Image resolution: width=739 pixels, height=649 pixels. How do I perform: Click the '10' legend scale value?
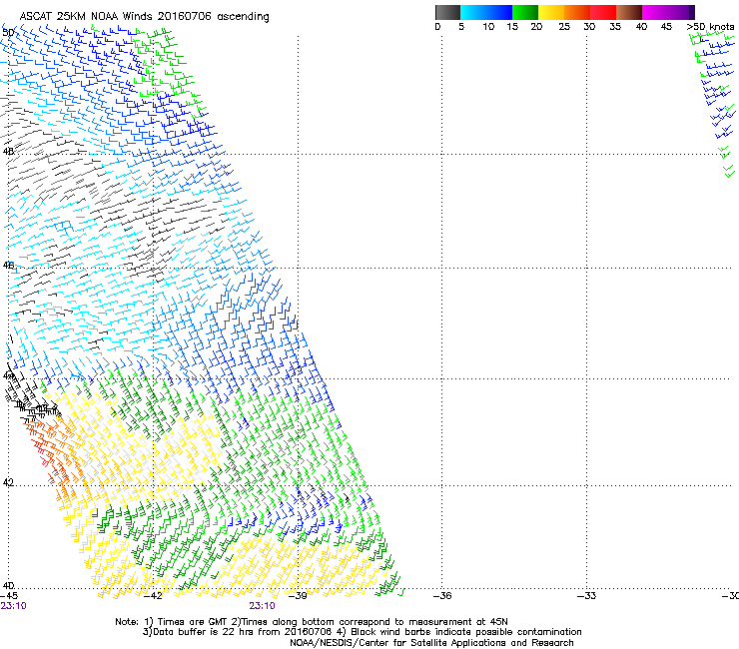pyautogui.click(x=488, y=27)
